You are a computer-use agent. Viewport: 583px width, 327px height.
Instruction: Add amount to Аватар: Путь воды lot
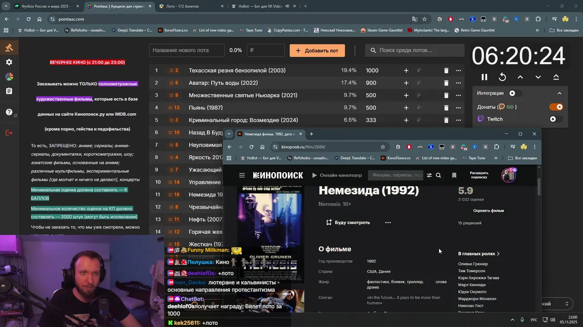click(406, 83)
